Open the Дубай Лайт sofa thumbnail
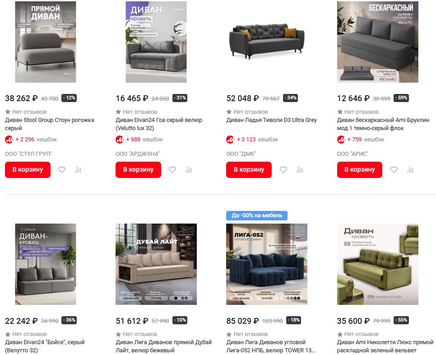Screen dimensions: 436x355 (156, 264)
